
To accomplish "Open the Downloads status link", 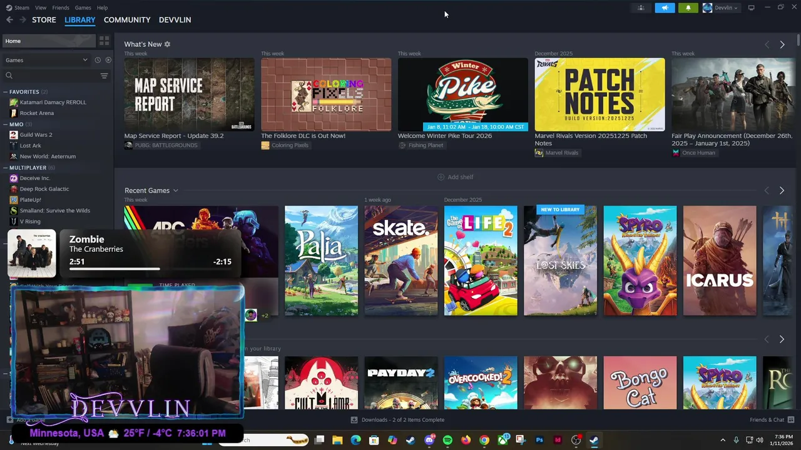I will point(397,420).
